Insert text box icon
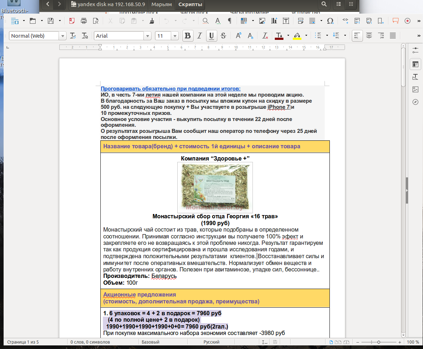 [286, 21]
